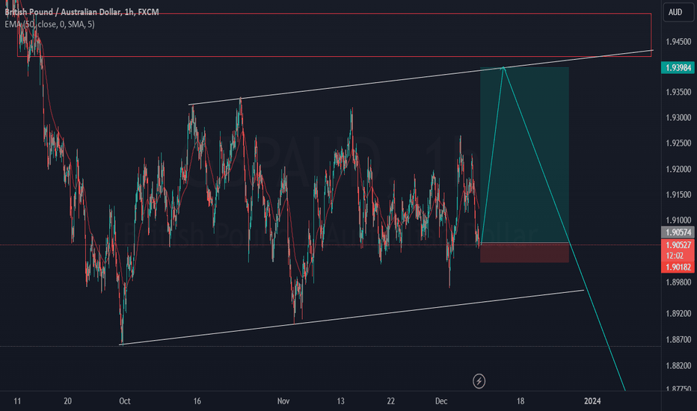Image resolution: width=697 pixels, height=411 pixels.
Task: Click the 12:02 candle countdown timer
Action: click(x=675, y=256)
